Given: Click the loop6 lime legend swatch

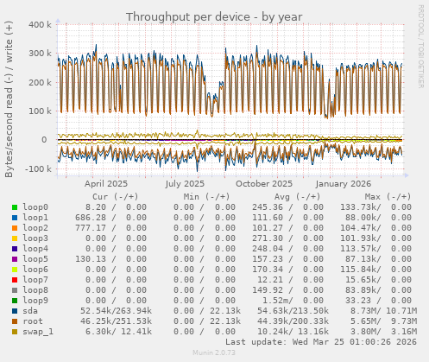Looking at the screenshot, I should point(15,270).
